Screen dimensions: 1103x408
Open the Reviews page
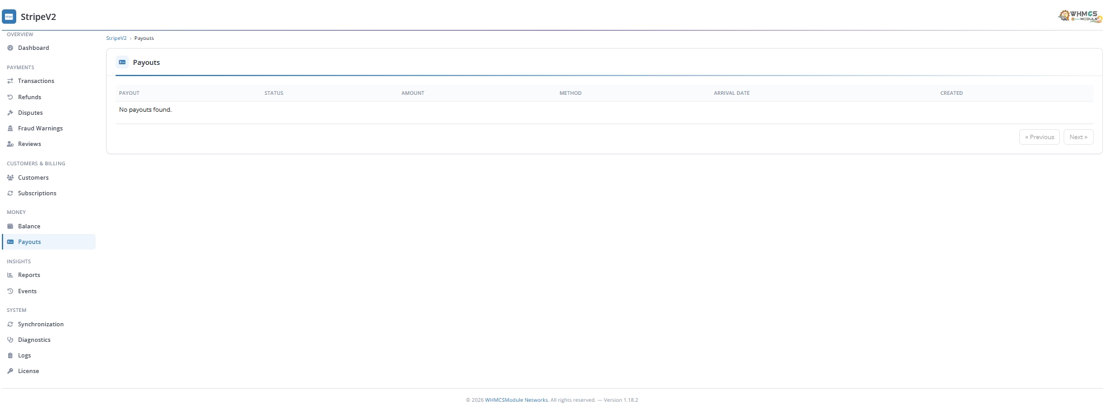click(x=49, y=144)
